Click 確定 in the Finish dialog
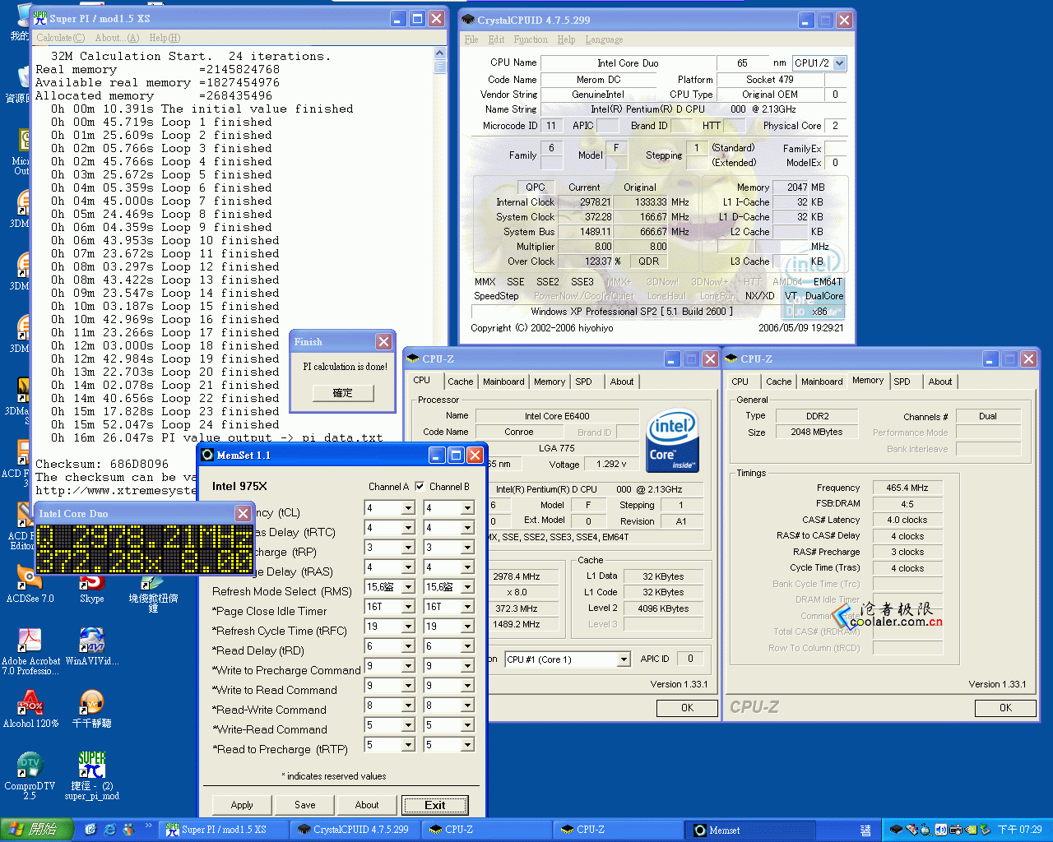 click(343, 393)
